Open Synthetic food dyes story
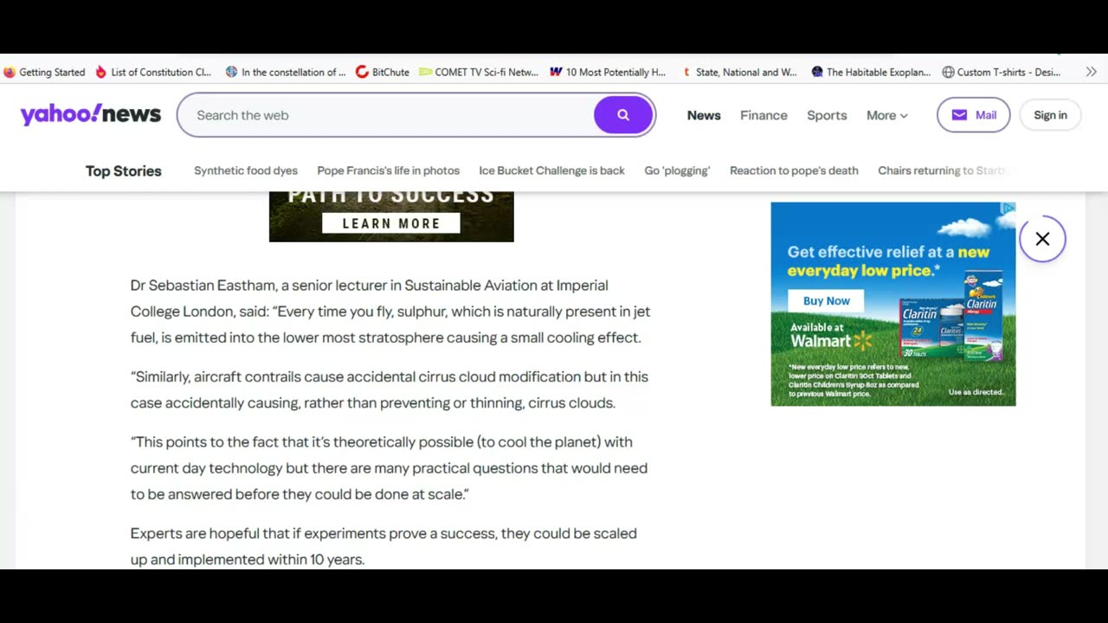 coord(246,170)
